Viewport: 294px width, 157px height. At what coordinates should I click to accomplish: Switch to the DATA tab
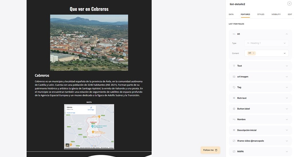[x=231, y=14]
